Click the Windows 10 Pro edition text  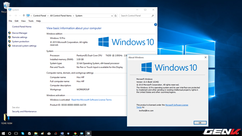[x=57, y=38]
